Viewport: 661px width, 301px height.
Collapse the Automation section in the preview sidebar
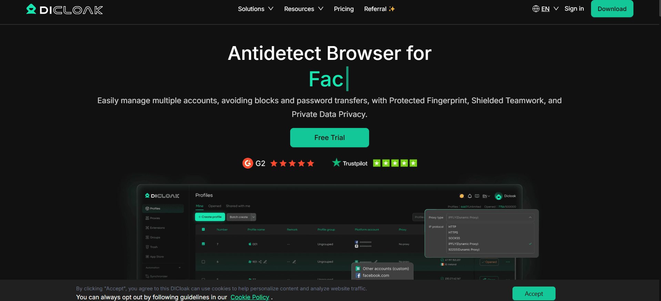(180, 268)
